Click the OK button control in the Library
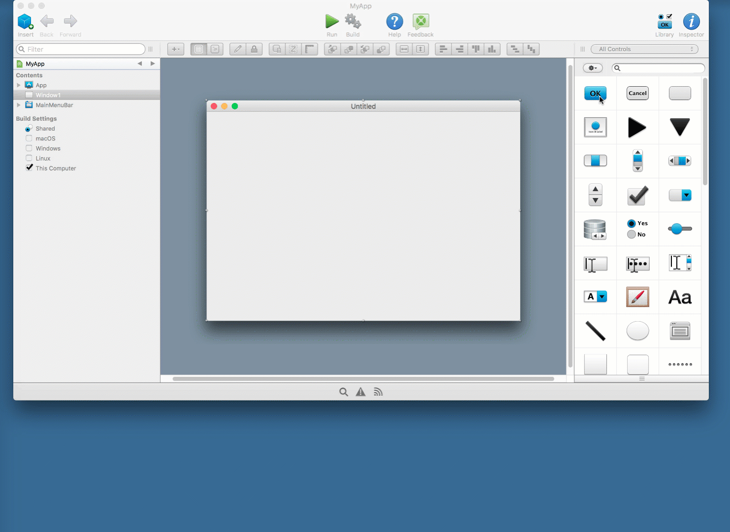 point(595,93)
